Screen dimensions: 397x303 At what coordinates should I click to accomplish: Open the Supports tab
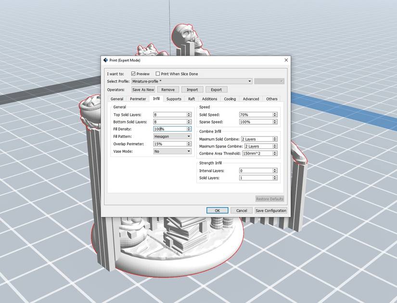tap(174, 99)
